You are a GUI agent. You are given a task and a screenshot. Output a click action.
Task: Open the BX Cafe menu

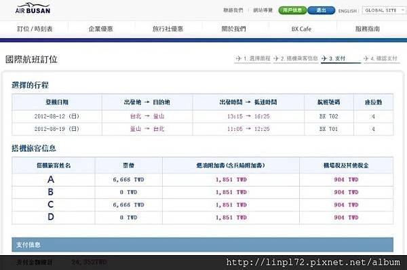(301, 29)
